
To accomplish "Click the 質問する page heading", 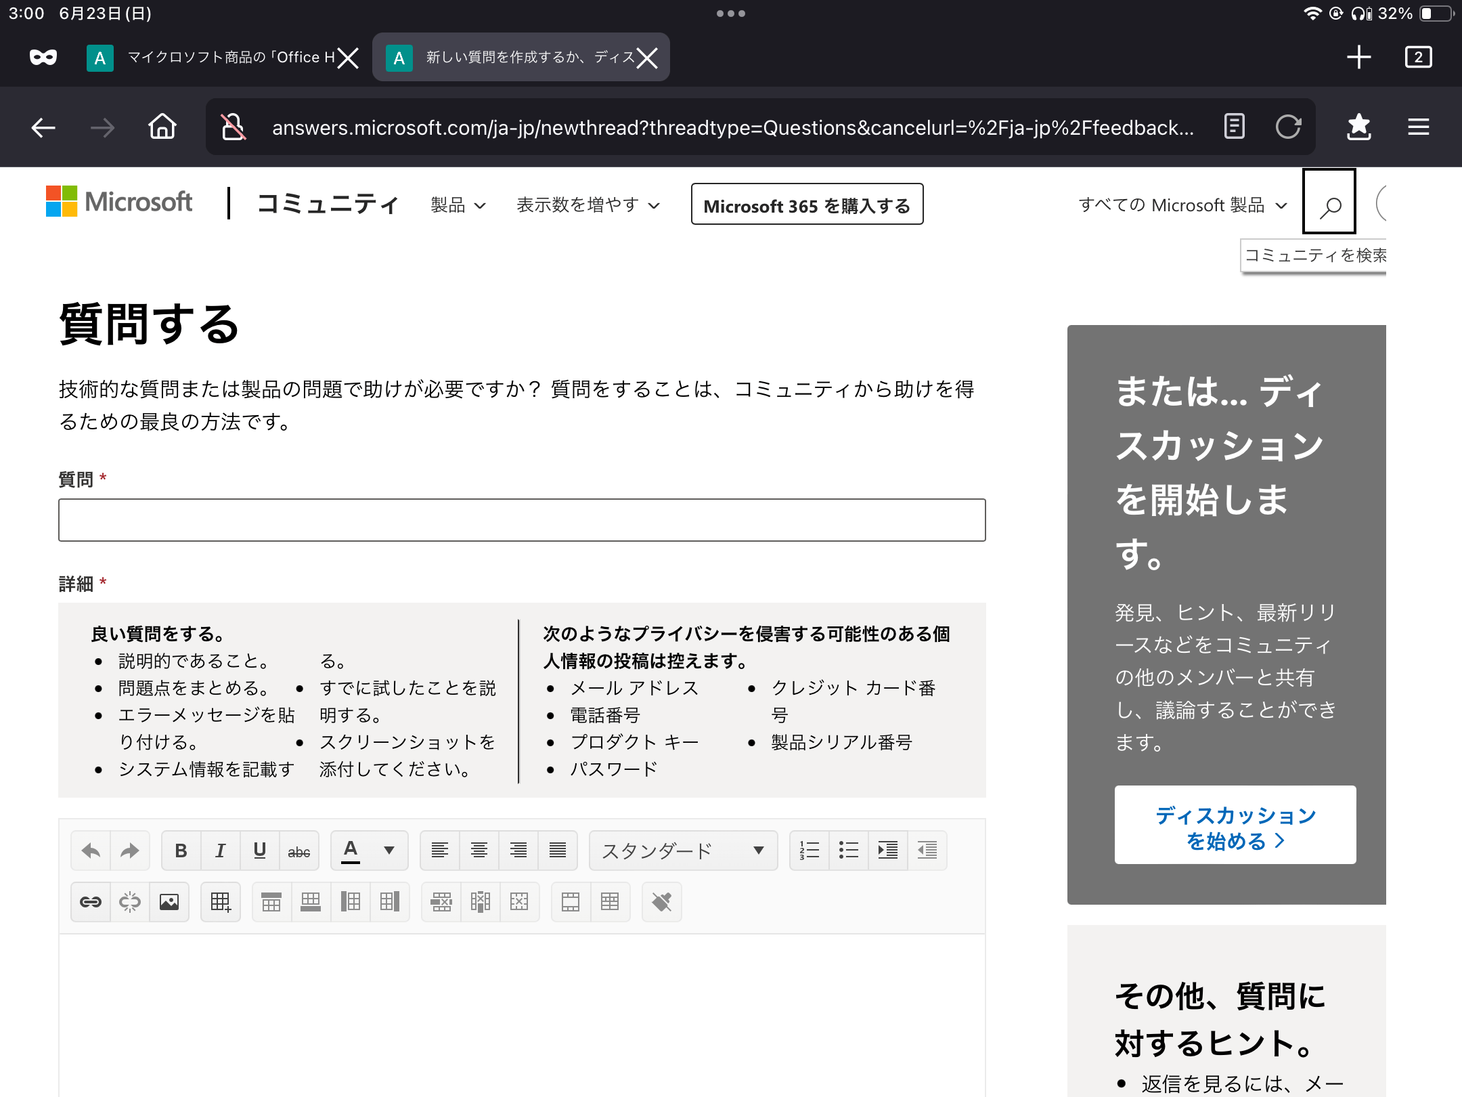I will [x=150, y=324].
